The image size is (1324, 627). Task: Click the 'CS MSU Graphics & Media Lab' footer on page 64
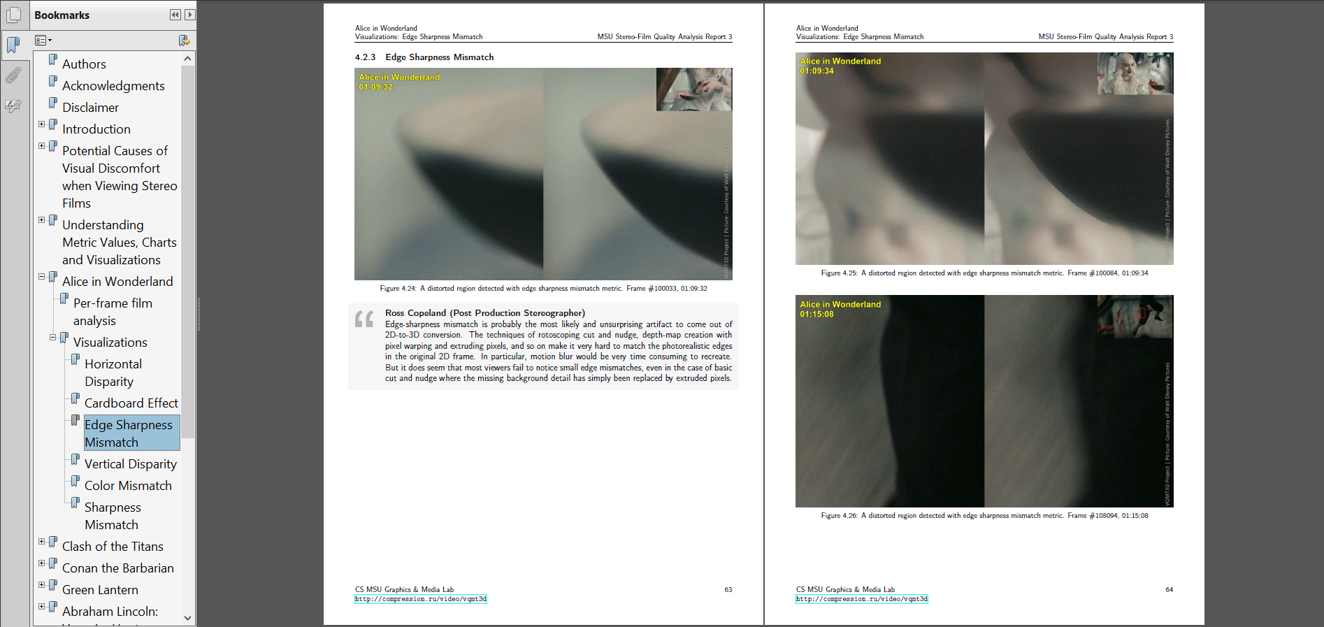tap(845, 590)
